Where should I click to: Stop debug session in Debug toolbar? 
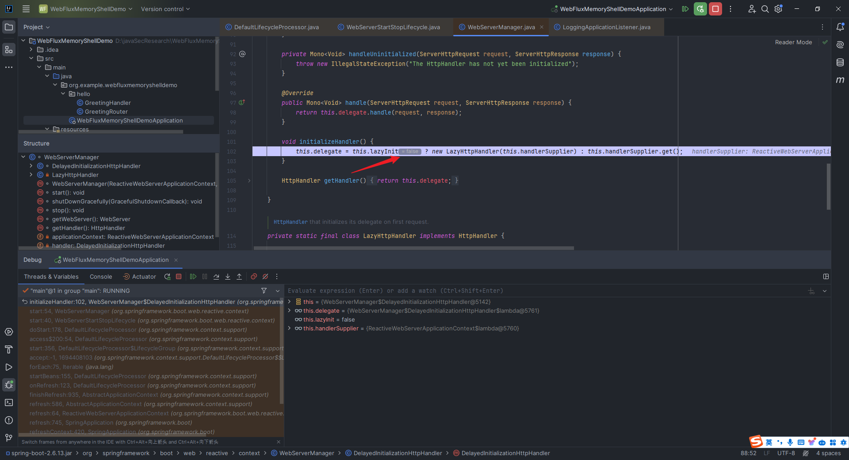pos(179,277)
